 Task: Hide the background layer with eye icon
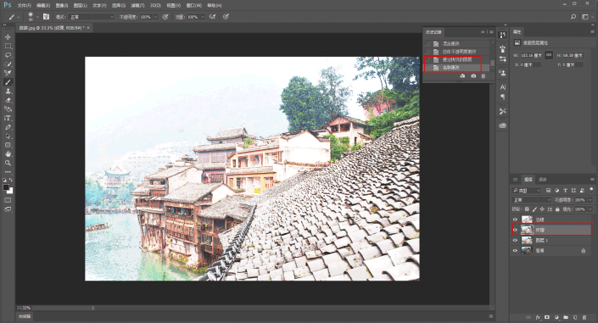(515, 251)
